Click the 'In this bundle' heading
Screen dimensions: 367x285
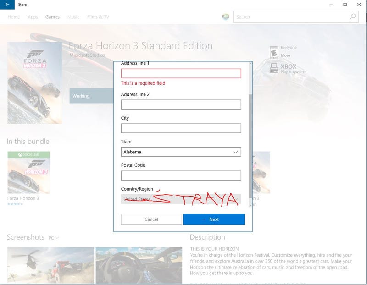pos(28,142)
